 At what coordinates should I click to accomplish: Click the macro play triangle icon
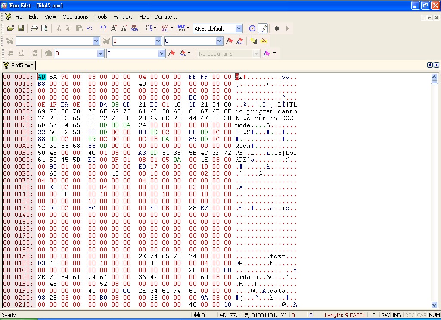point(287,28)
